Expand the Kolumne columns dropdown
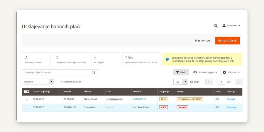Screen dimensions: 264x132 pos(231,72)
